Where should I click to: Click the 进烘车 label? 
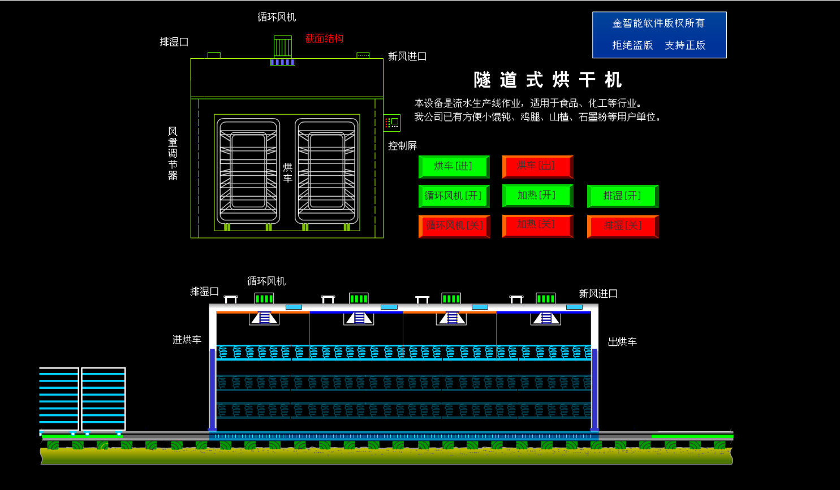(x=187, y=340)
